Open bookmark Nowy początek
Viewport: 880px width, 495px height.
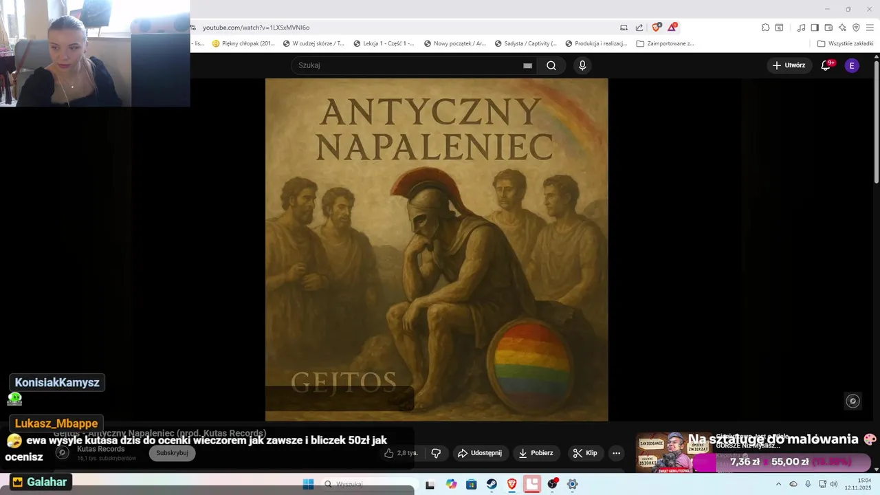(454, 43)
